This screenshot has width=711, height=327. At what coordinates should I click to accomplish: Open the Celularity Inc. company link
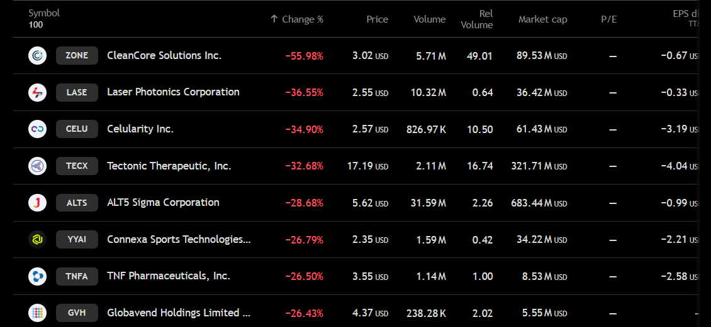tap(140, 129)
